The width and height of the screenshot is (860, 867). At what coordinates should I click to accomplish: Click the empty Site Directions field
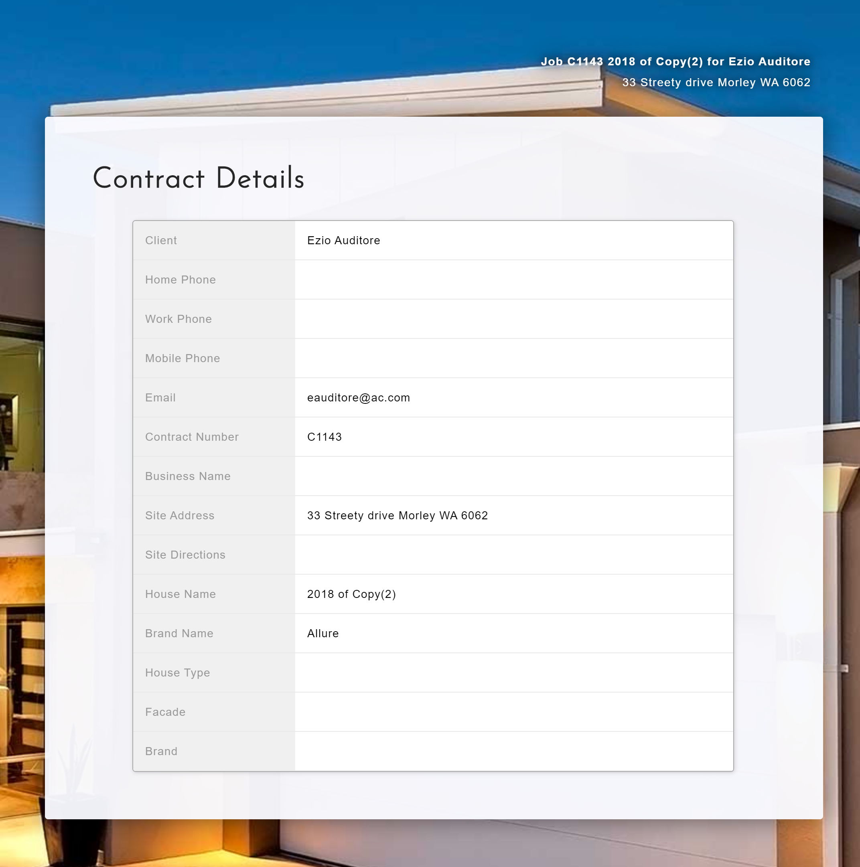coord(513,555)
